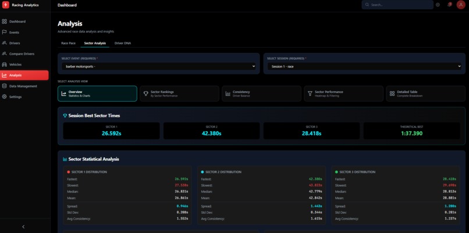Click chart icon beside Sector Statistical Analysis
Image resolution: width=469 pixels, height=233 pixels.
pyautogui.click(x=65, y=159)
